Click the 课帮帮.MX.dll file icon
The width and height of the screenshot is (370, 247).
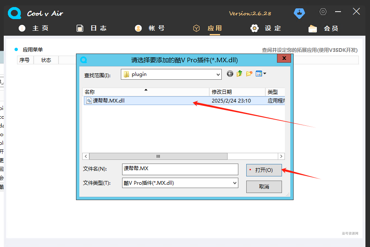click(89, 100)
